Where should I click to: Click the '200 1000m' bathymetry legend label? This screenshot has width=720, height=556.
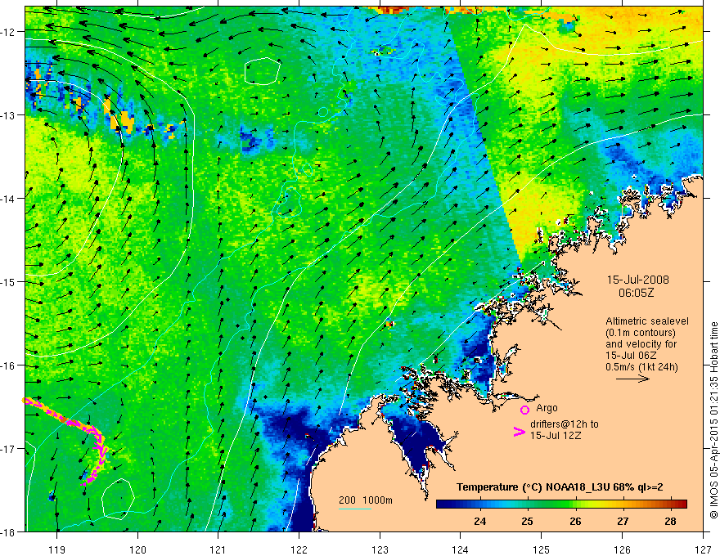point(366,500)
